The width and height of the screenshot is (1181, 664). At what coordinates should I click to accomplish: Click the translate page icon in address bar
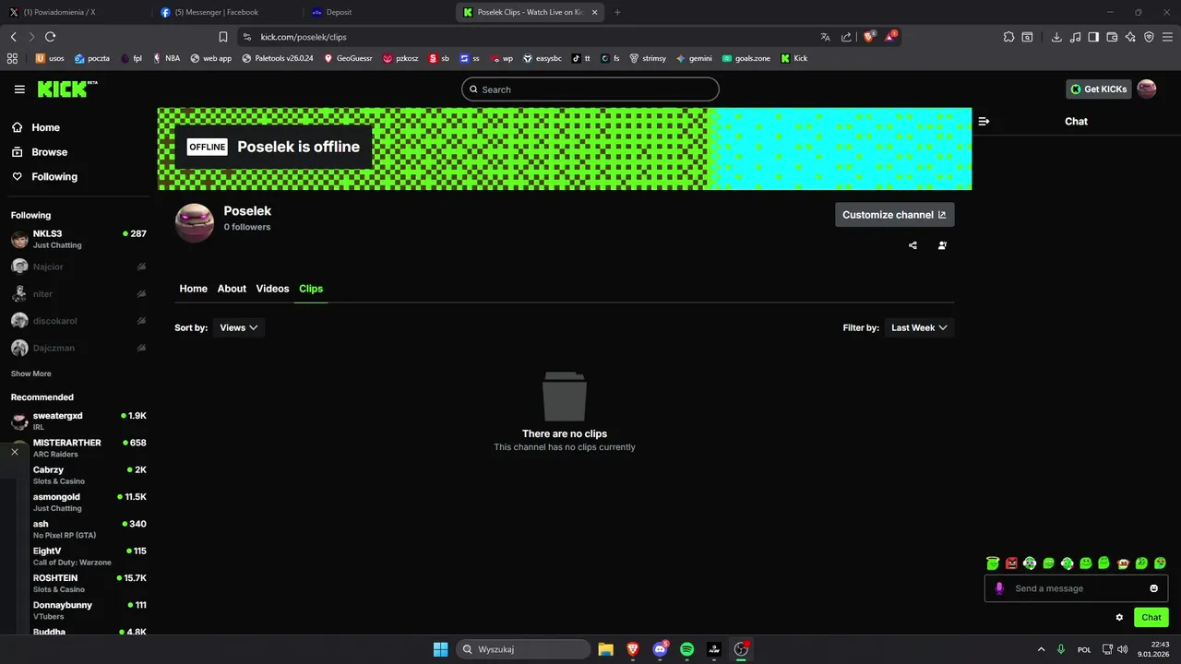coord(825,37)
